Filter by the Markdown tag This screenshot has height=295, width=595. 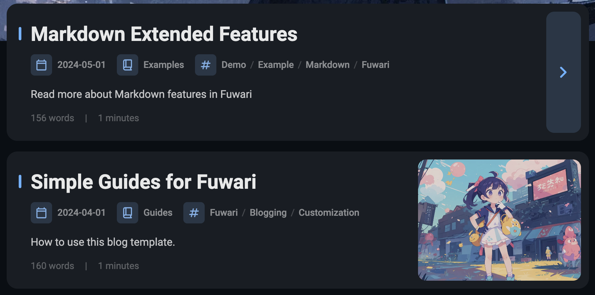coord(328,65)
